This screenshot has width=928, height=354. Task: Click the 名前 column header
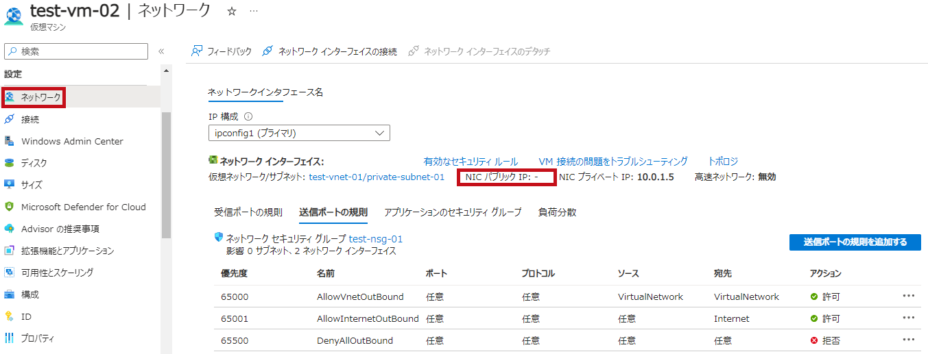click(x=326, y=273)
